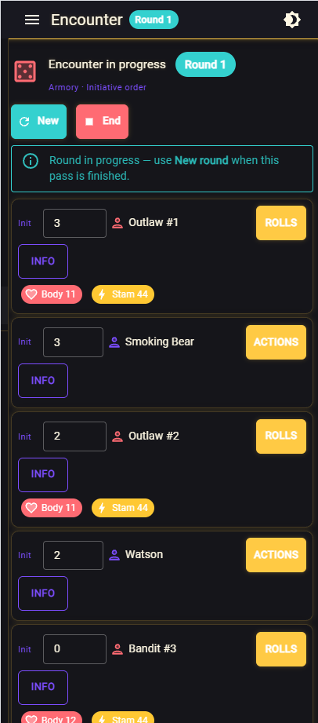End the encounter
318x723 pixels.
click(102, 121)
